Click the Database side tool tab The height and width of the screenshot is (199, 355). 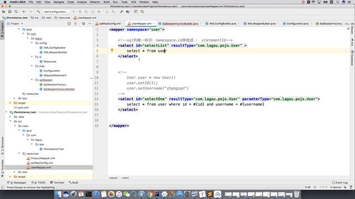point(352,58)
